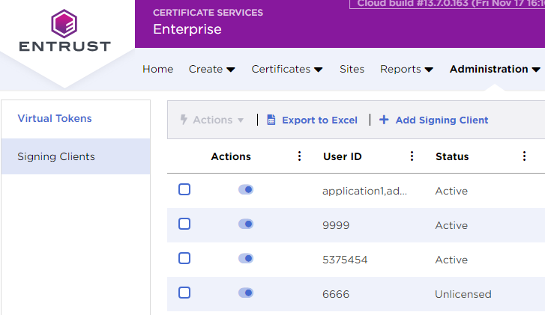Check the box for user 9999
Viewport: 545px width, 315px height.
(x=184, y=224)
